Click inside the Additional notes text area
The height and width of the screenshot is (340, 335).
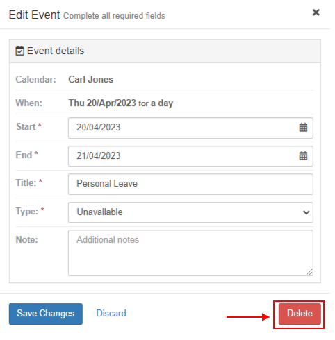pos(190,253)
